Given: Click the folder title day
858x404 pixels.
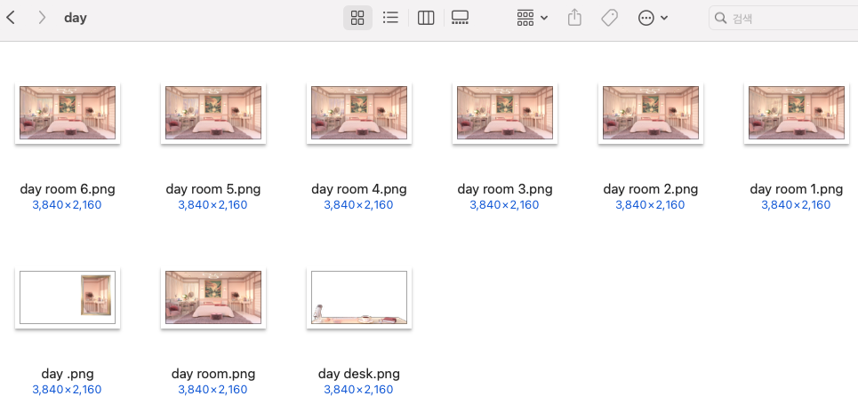Looking at the screenshot, I should pyautogui.click(x=76, y=18).
